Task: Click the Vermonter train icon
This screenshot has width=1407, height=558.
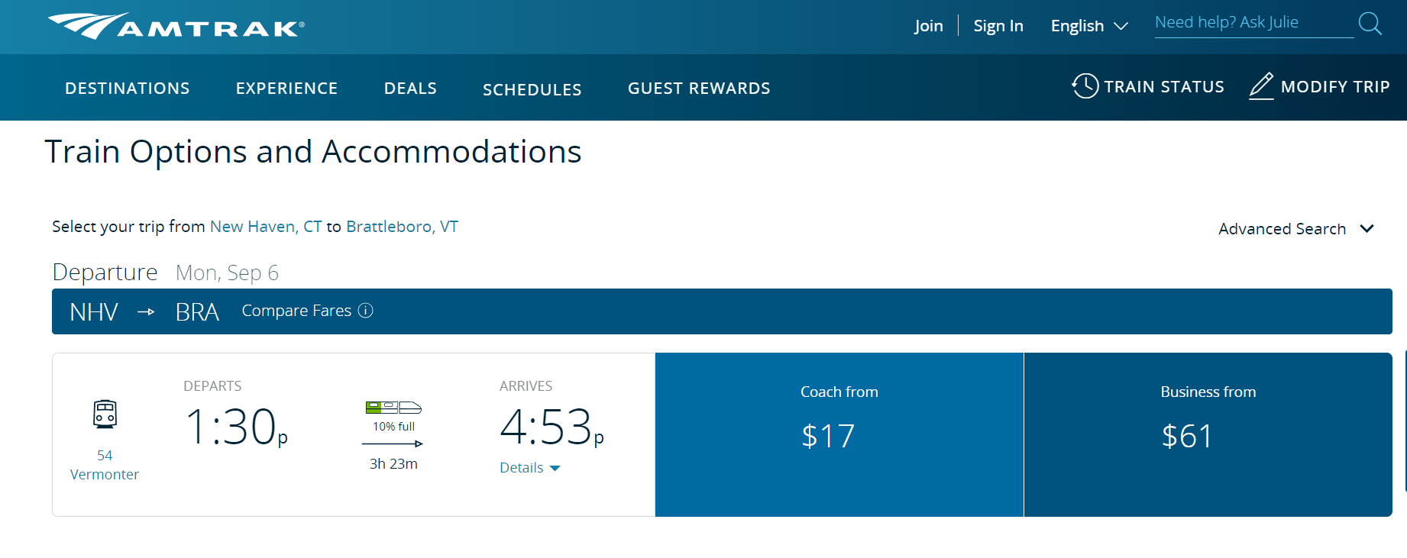Action: coord(105,414)
